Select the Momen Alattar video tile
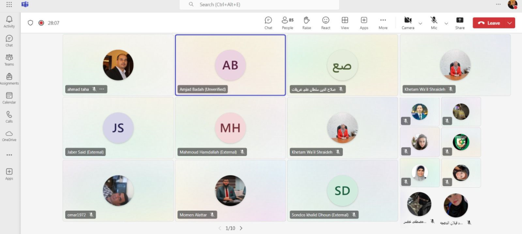Viewport: 522px width, 234px height. pos(230,190)
